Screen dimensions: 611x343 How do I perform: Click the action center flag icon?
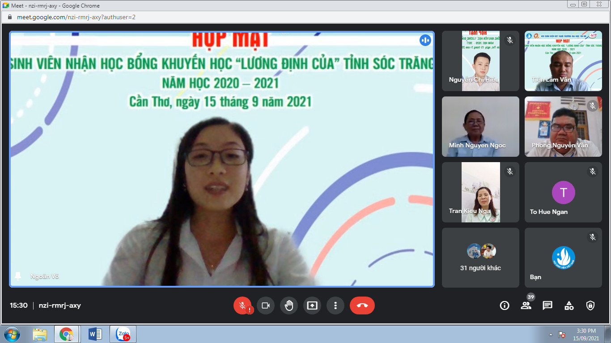562,335
